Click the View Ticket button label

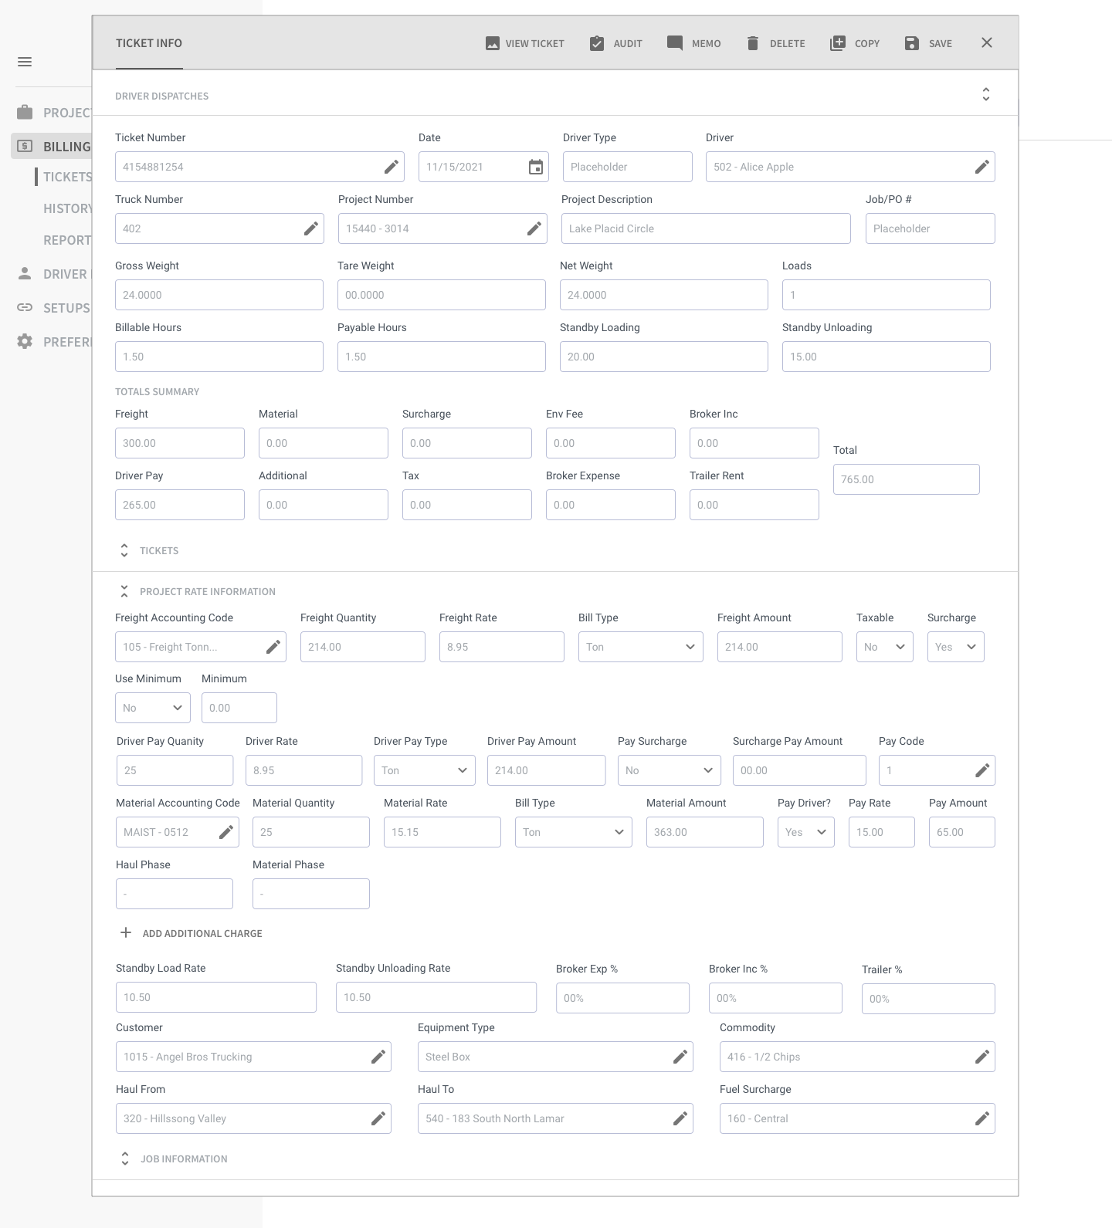535,44
